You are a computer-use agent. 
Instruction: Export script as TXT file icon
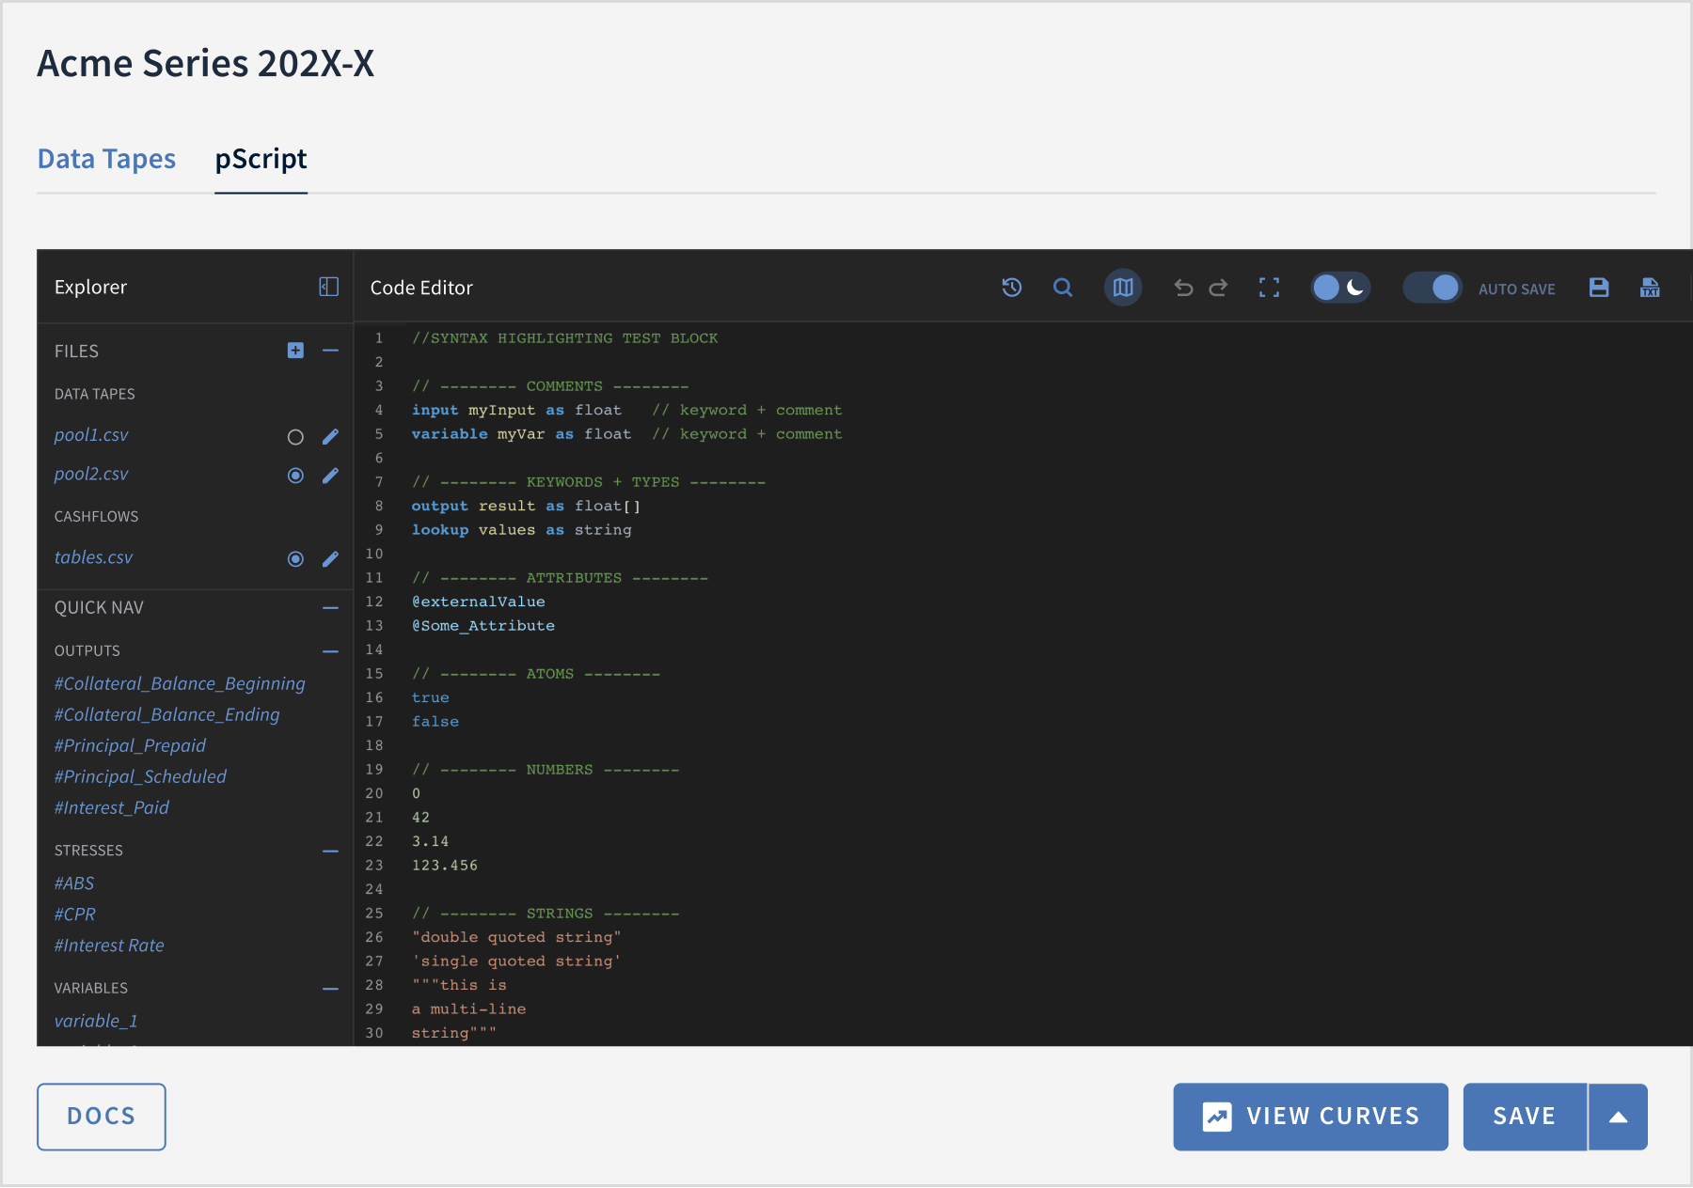(x=1650, y=288)
